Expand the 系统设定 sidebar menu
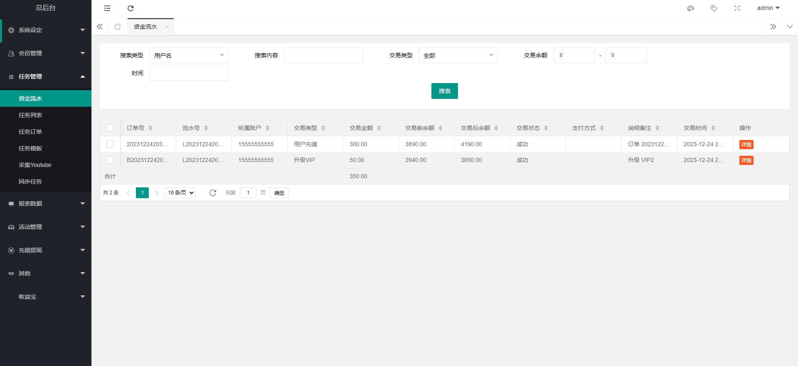This screenshot has height=366, width=798. (x=46, y=30)
